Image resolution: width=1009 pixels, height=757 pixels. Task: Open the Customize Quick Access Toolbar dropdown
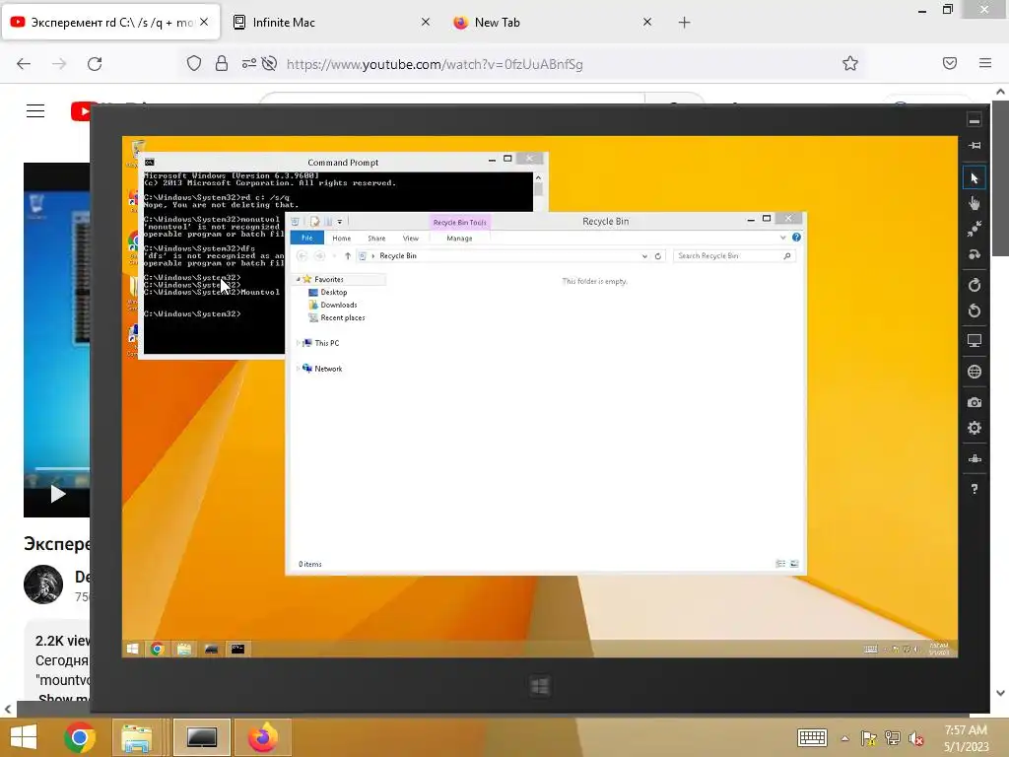[340, 222]
